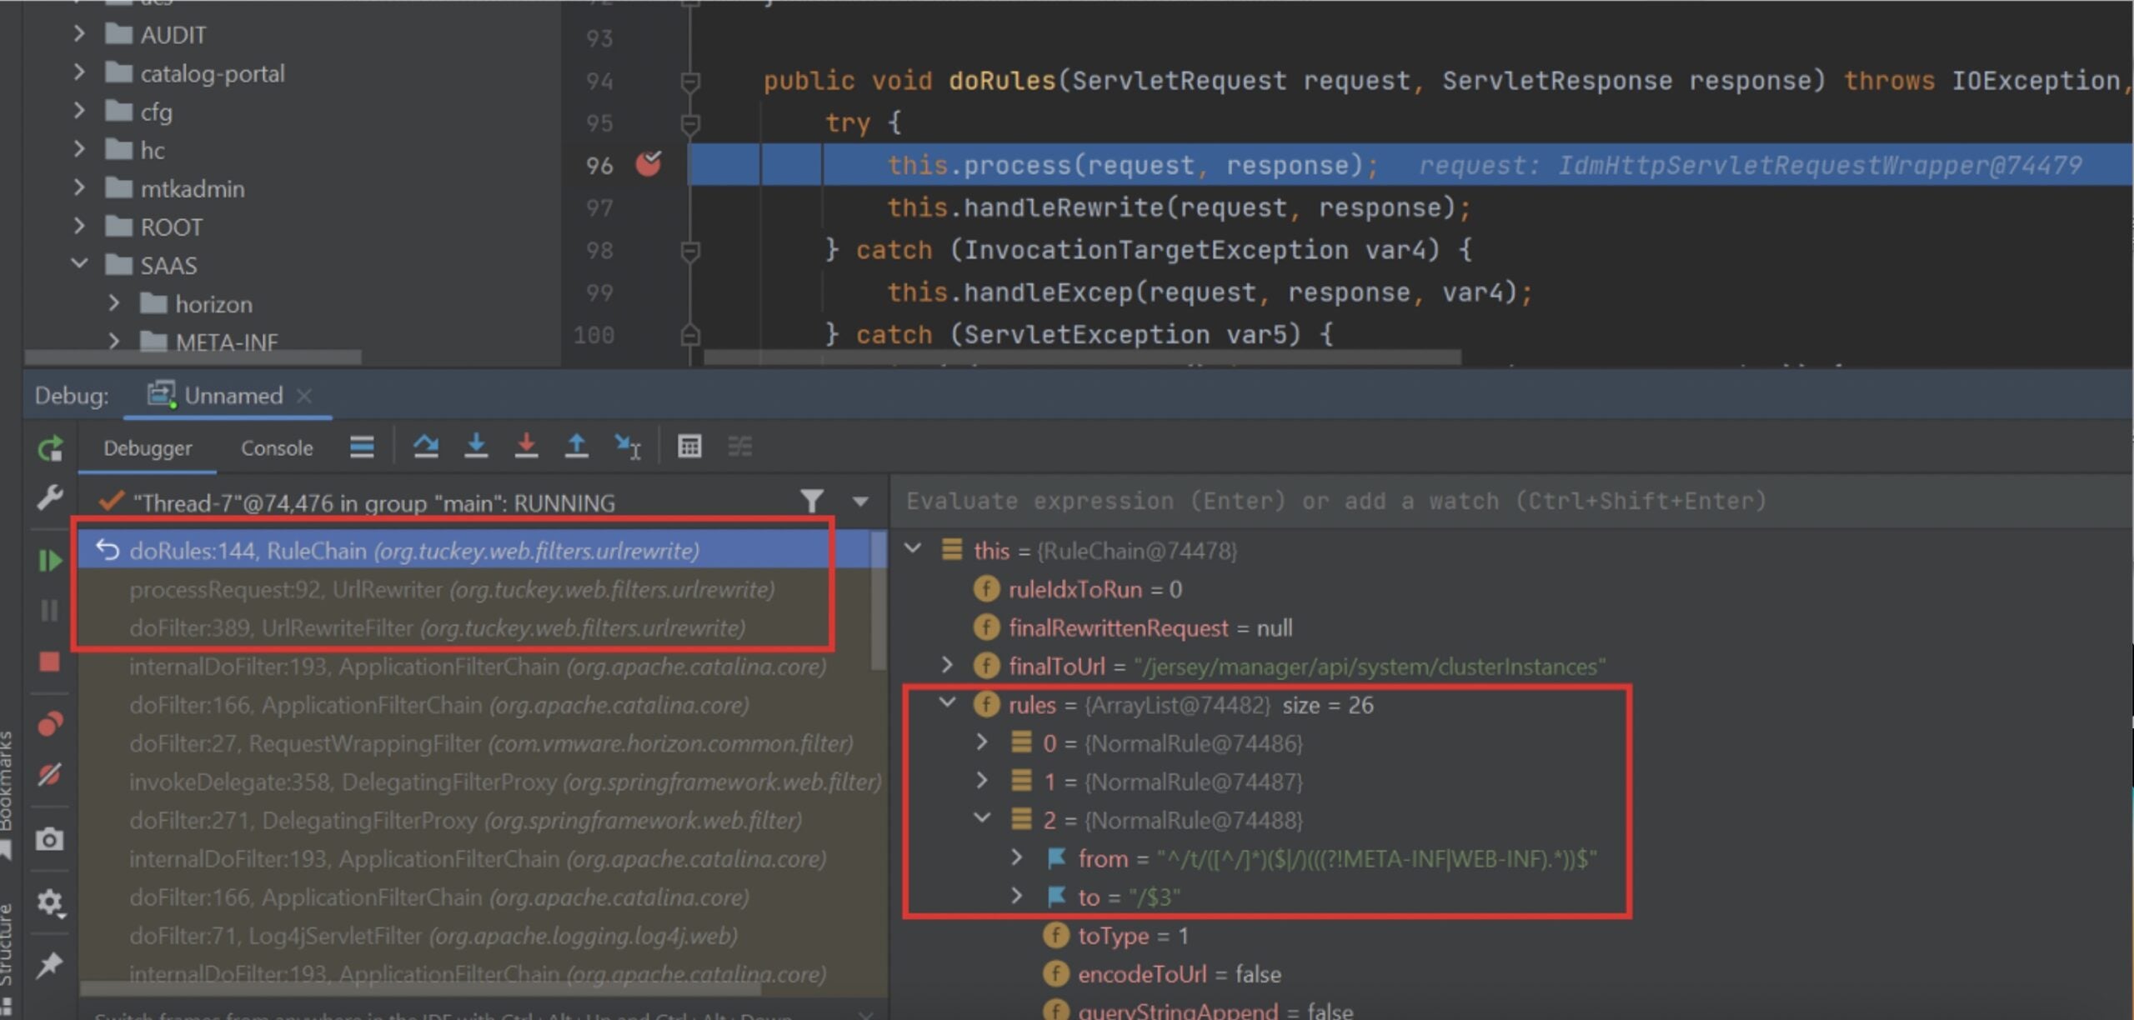Image resolution: width=2134 pixels, height=1020 pixels.
Task: Close the Unnamed debug session tab
Action: [304, 396]
